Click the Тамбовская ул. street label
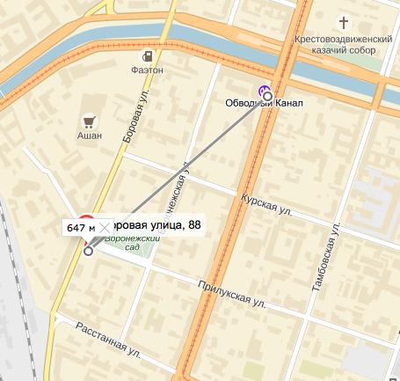The image size is (400, 381). tap(326, 257)
